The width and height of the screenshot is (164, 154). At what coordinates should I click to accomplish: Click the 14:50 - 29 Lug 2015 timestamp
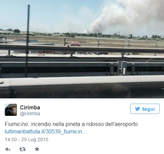26,139
